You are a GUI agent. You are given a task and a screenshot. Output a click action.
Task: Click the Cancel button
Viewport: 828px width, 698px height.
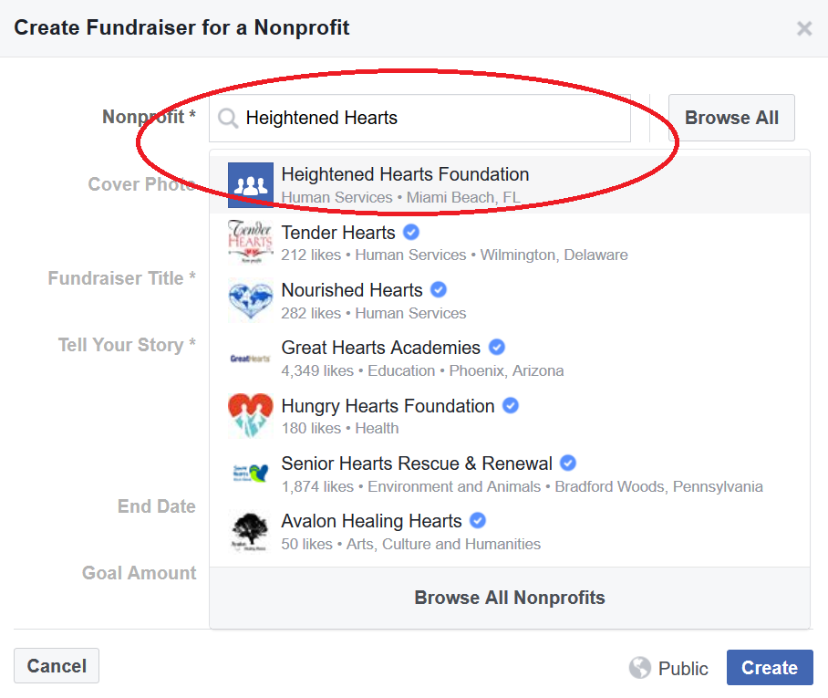[x=57, y=666]
